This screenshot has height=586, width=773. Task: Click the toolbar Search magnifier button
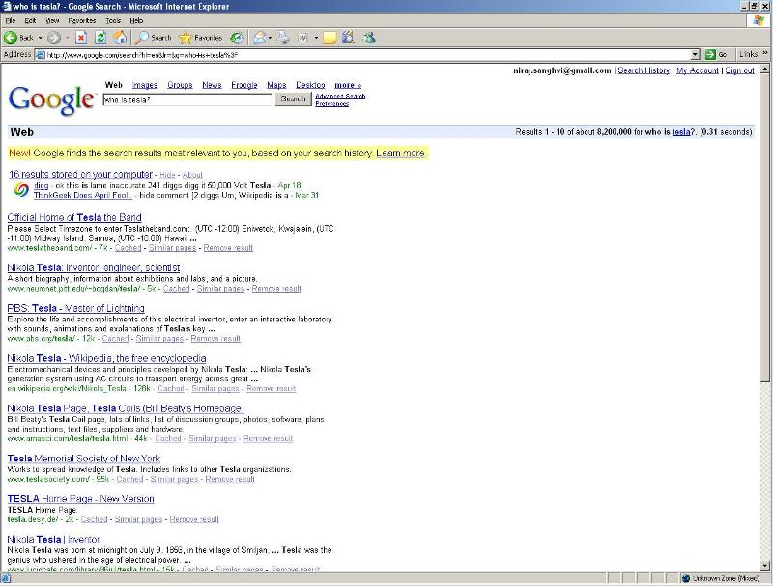[x=154, y=38]
